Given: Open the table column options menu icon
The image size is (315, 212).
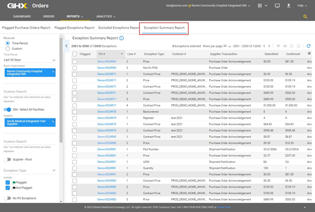Looking at the screenshot, I should (x=308, y=53).
